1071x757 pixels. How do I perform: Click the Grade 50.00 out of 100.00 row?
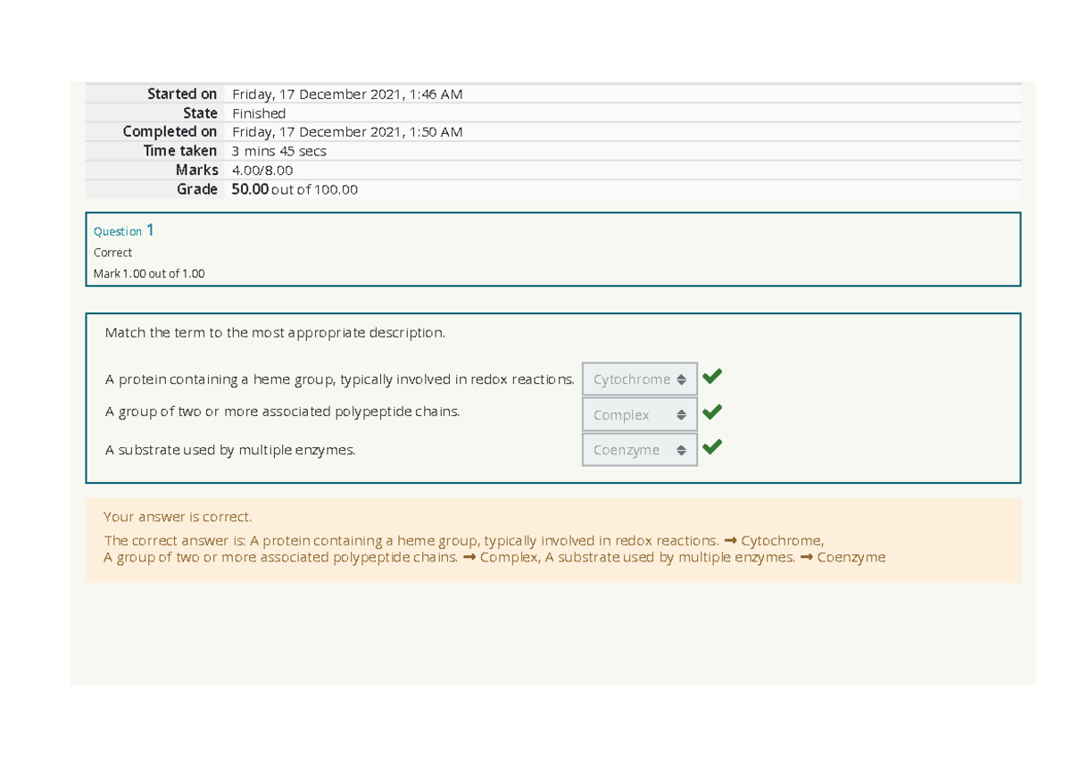pyautogui.click(x=553, y=189)
